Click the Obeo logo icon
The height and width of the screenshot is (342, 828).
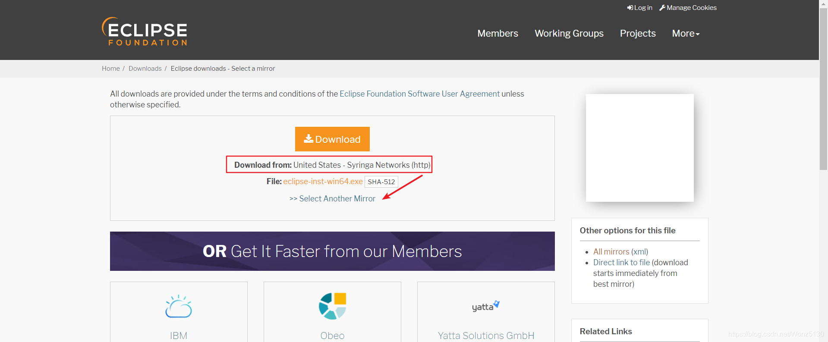click(x=332, y=306)
